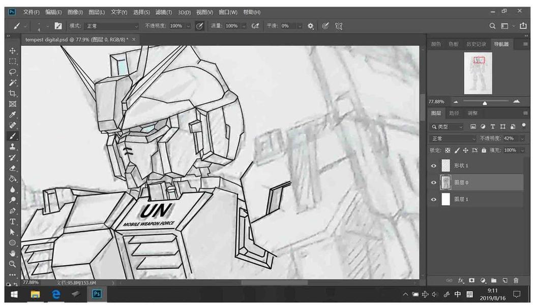Toggle the brush settings panel icon
Screen dimensions: 536x305
[58, 26]
